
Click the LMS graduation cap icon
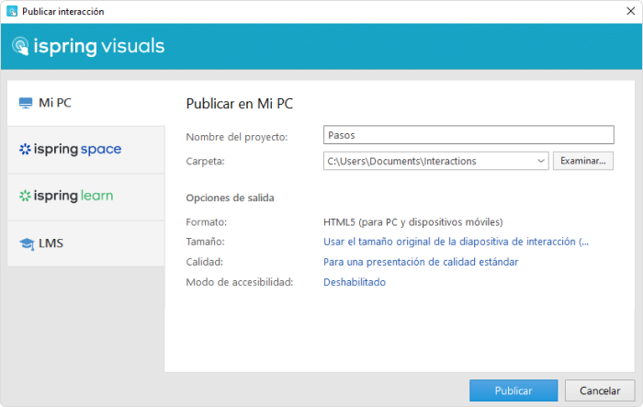click(27, 243)
